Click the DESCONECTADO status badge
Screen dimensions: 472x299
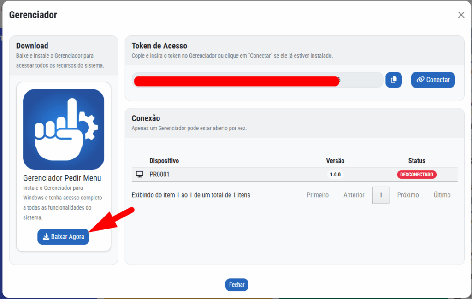pyautogui.click(x=417, y=175)
